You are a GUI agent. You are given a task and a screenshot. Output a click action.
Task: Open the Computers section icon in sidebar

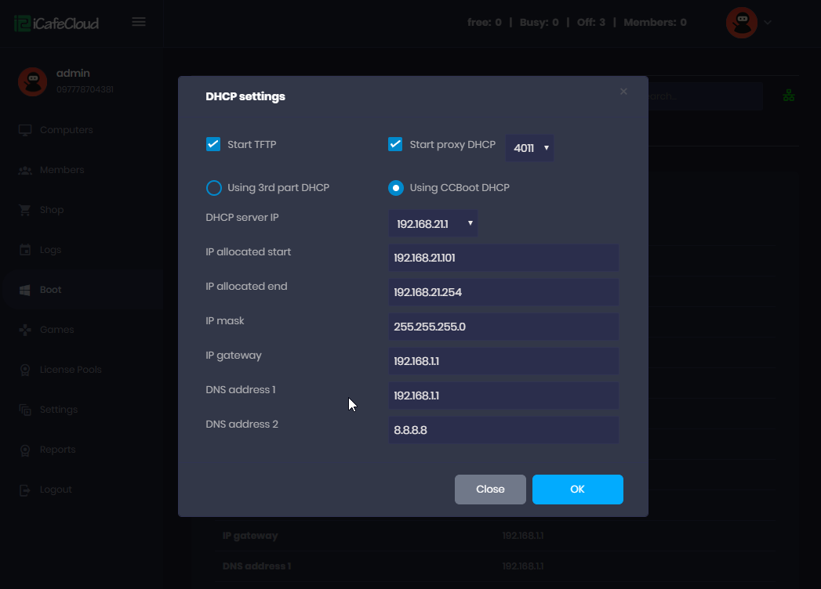click(x=24, y=129)
